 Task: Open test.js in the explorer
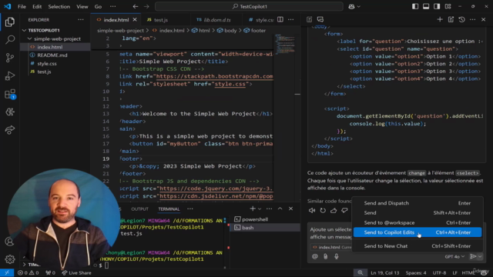point(44,72)
